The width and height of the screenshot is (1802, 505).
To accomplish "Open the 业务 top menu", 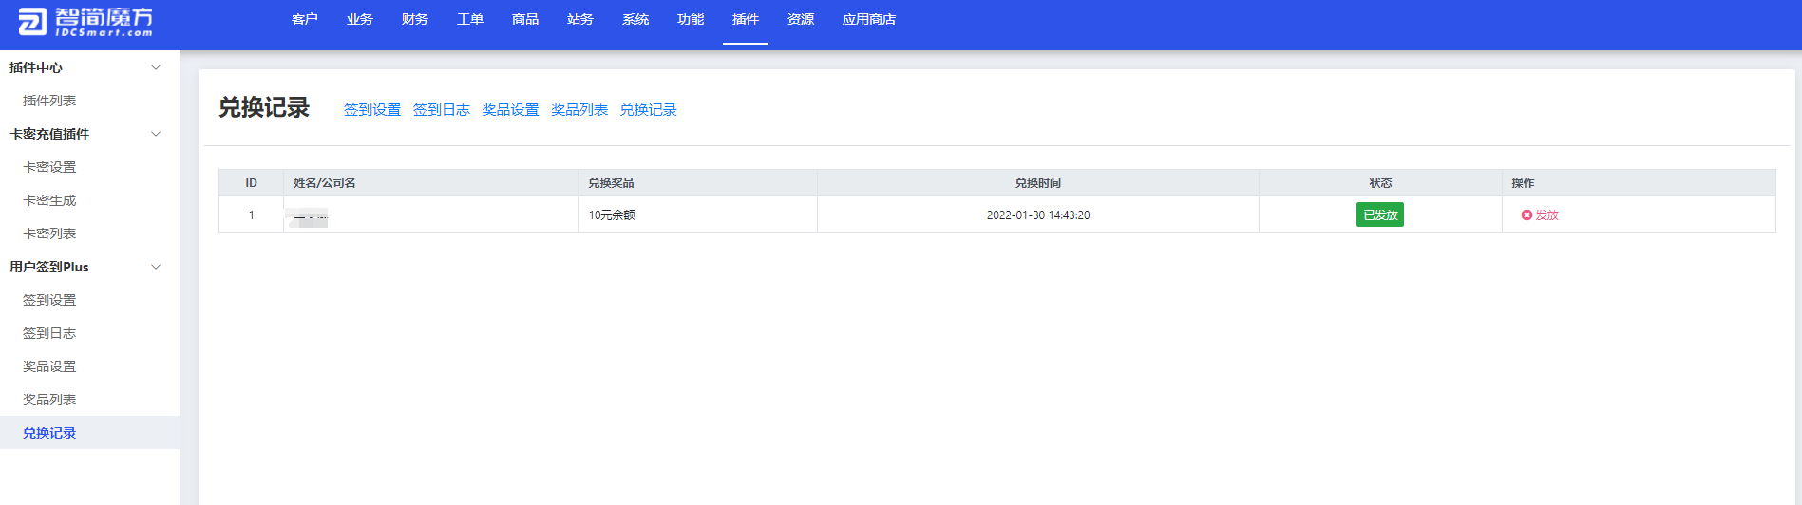I will click(359, 19).
